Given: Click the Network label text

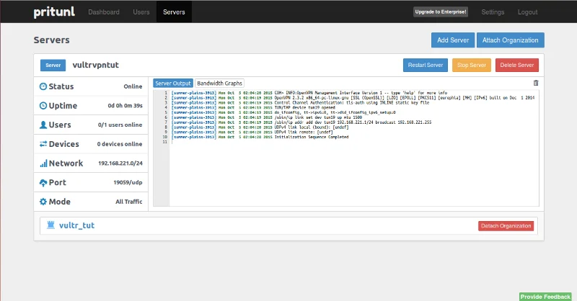Looking at the screenshot, I should tap(66, 163).
